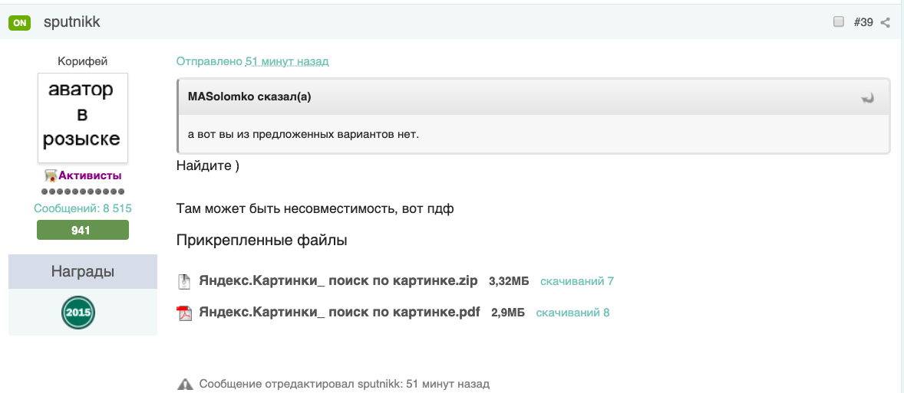Click the green ON online status badge
The width and height of the screenshot is (904, 393).
click(x=19, y=23)
